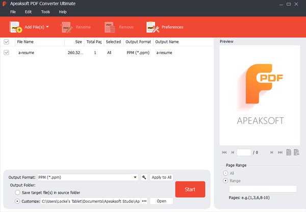Open Preferences from the toolbar
The image size is (306, 212).
[165, 27]
